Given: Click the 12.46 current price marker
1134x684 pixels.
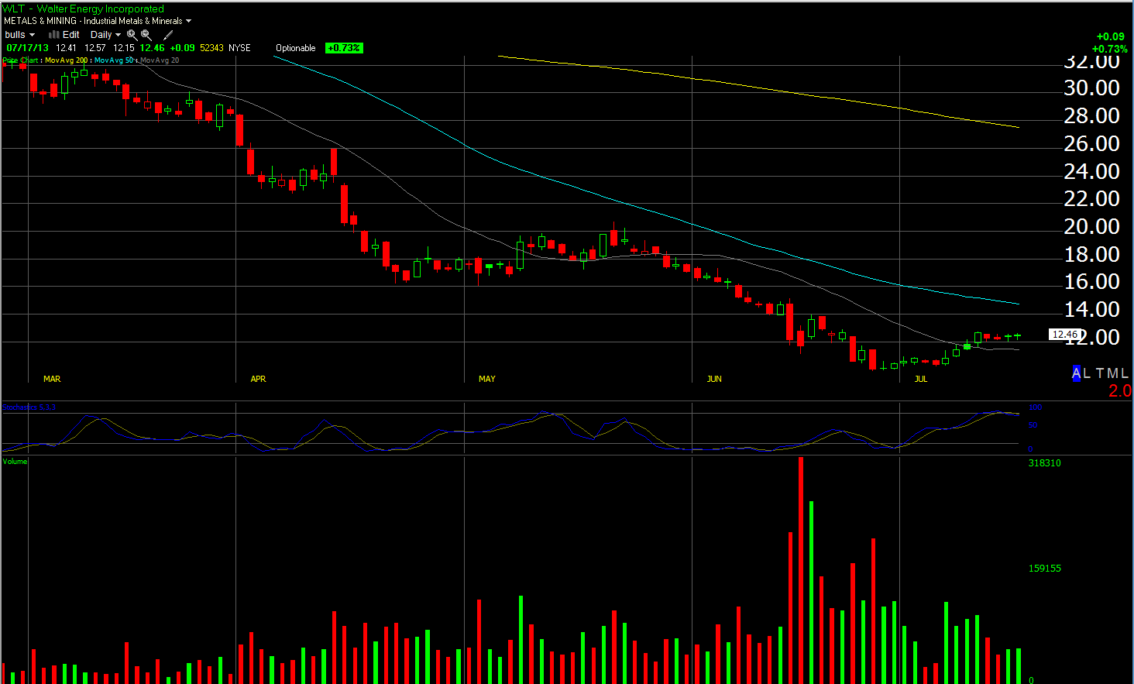Looking at the screenshot, I should pyautogui.click(x=1065, y=335).
